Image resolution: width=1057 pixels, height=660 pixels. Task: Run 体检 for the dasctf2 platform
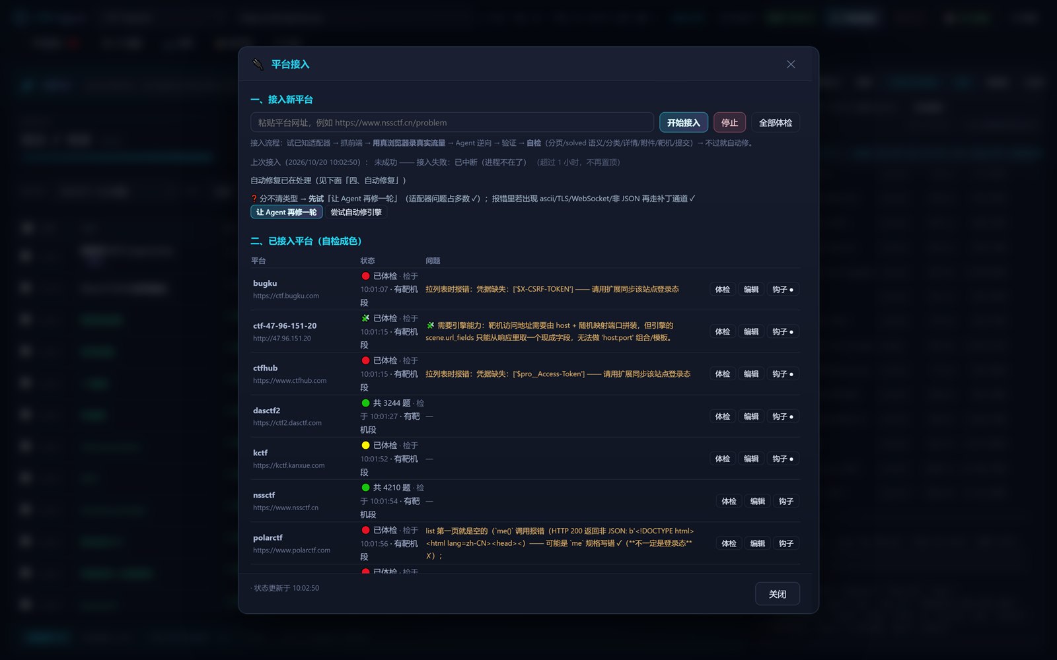(x=723, y=416)
